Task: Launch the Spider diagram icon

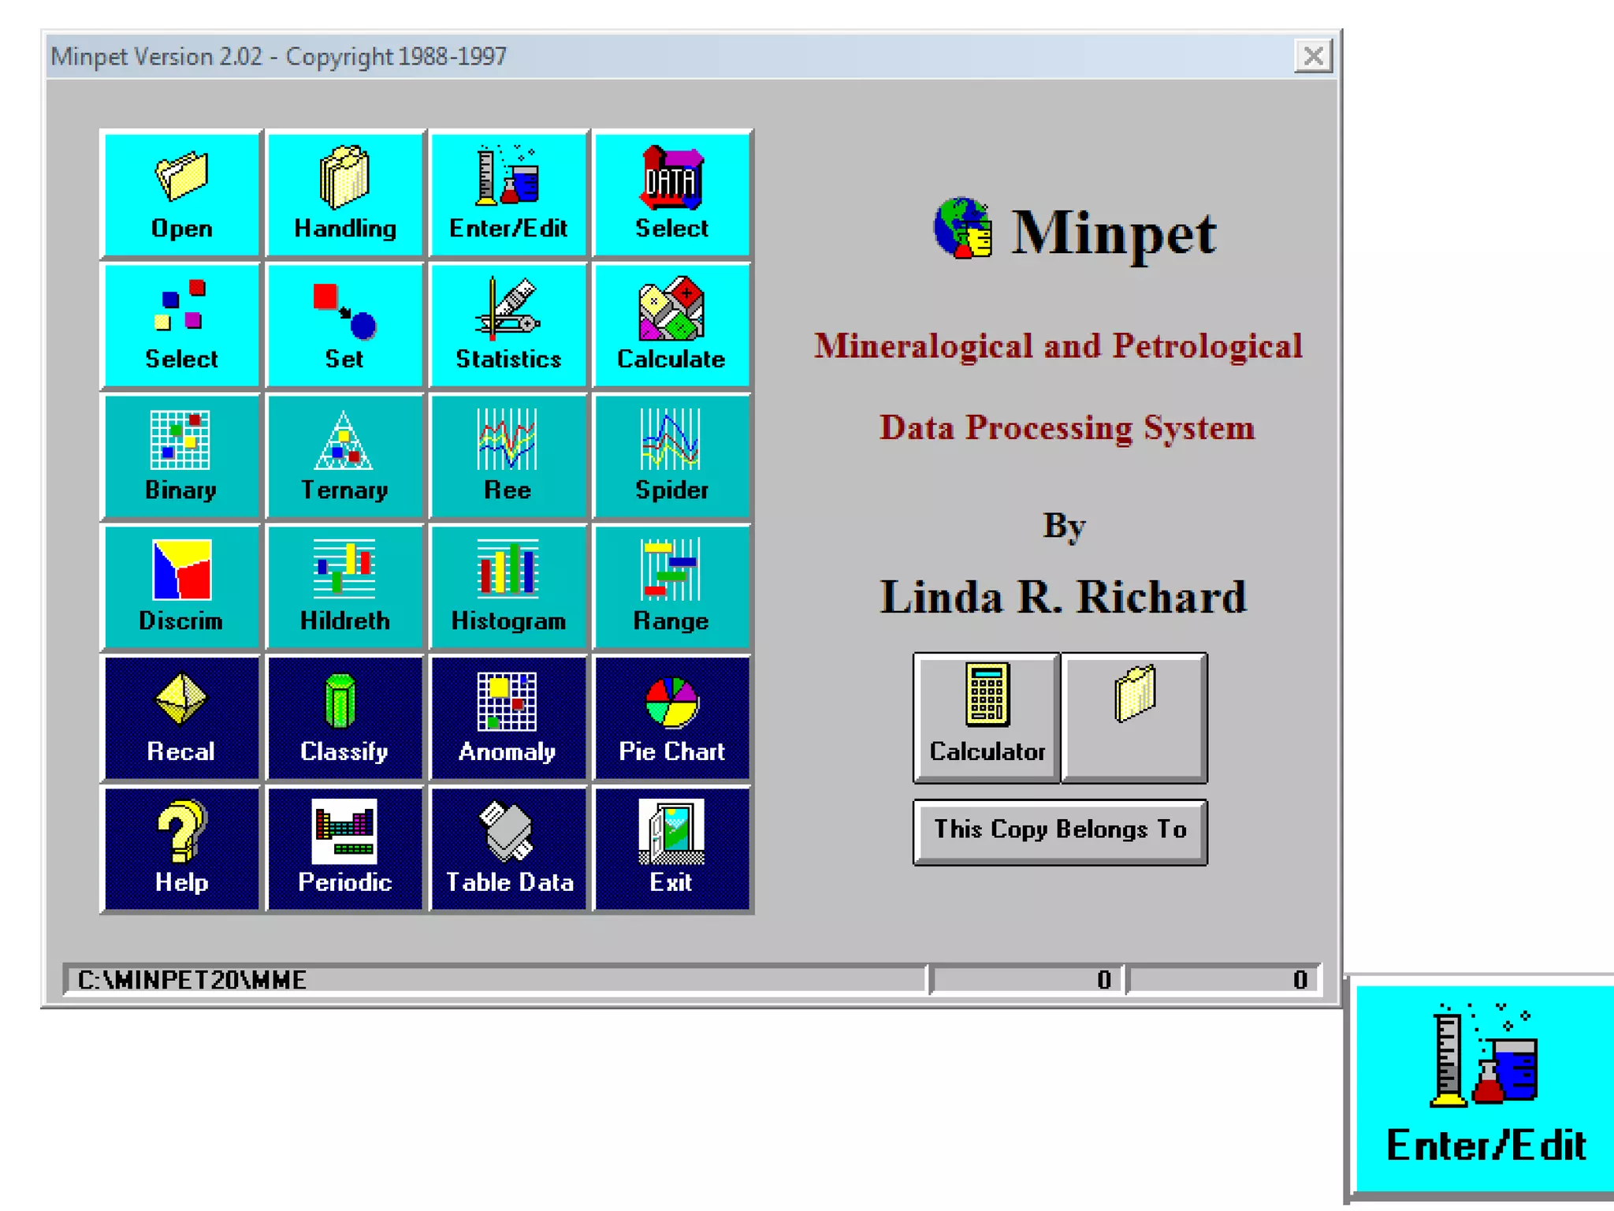Action: click(x=671, y=456)
